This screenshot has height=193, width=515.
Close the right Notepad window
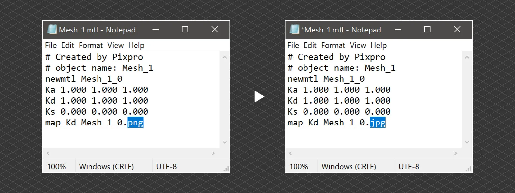click(x=457, y=30)
